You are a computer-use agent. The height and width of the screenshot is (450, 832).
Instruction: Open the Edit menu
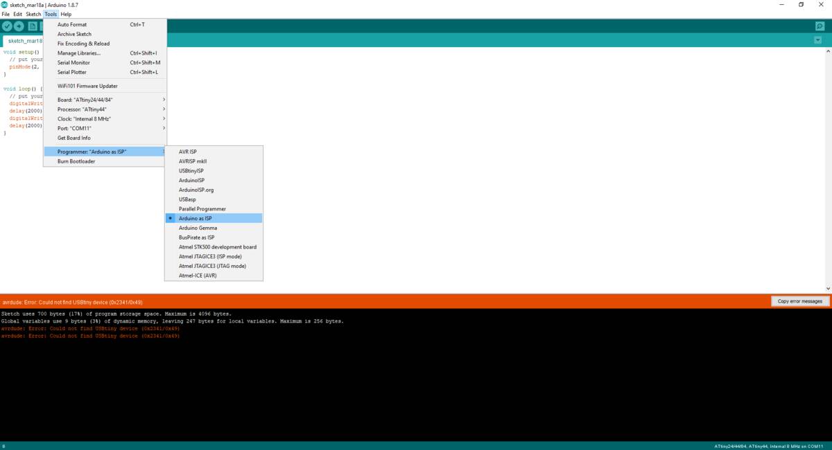coord(18,14)
